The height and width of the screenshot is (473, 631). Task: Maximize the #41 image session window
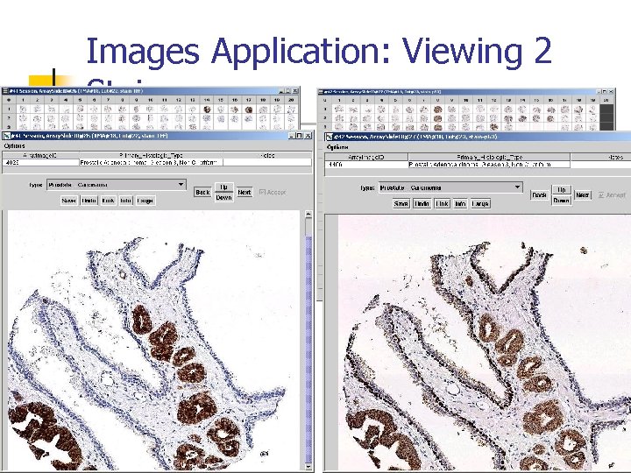point(300,136)
